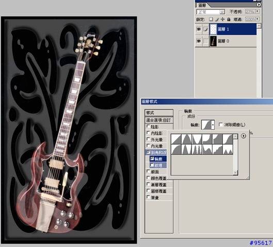Screen dimensions: 273x247
Task: Enable the 顏色覆蓋 color overlay checkbox
Action: [148, 178]
